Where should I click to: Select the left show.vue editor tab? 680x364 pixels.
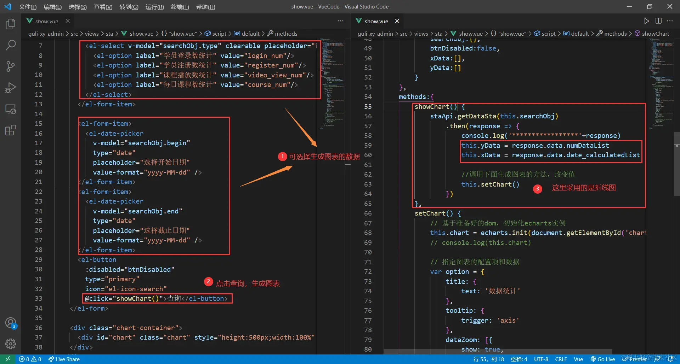click(47, 21)
